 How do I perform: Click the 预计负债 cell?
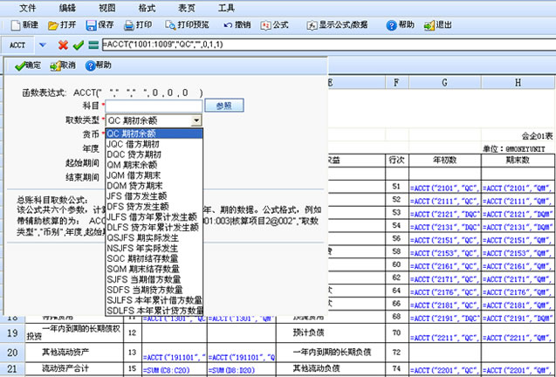[331, 332]
